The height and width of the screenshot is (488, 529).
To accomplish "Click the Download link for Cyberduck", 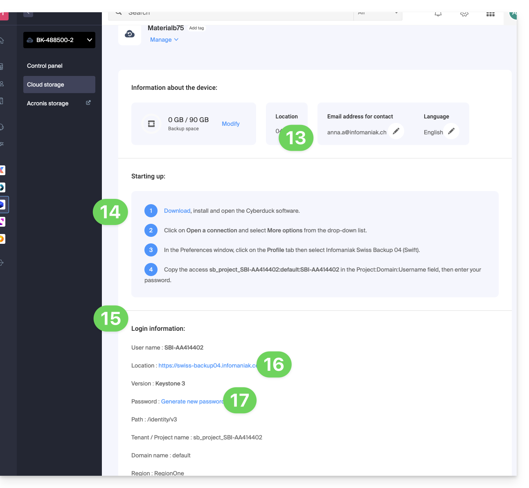I will point(177,211).
